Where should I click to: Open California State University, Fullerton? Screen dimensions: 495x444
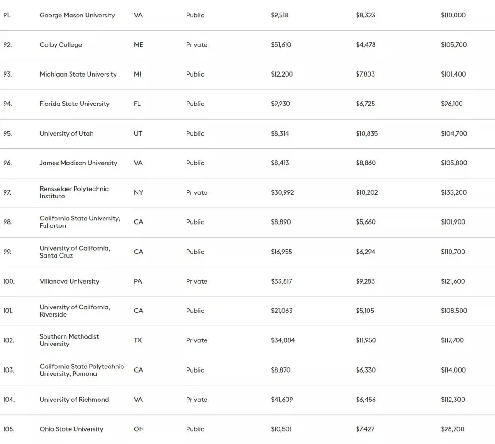(x=80, y=222)
